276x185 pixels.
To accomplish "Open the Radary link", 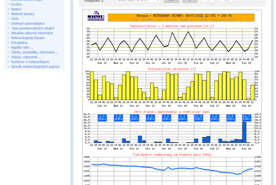I will click(x=16, y=9).
